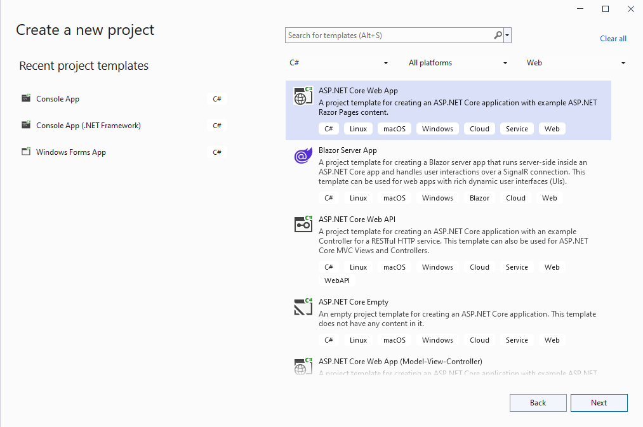
Task: Click the Clear all link
Action: click(x=613, y=39)
